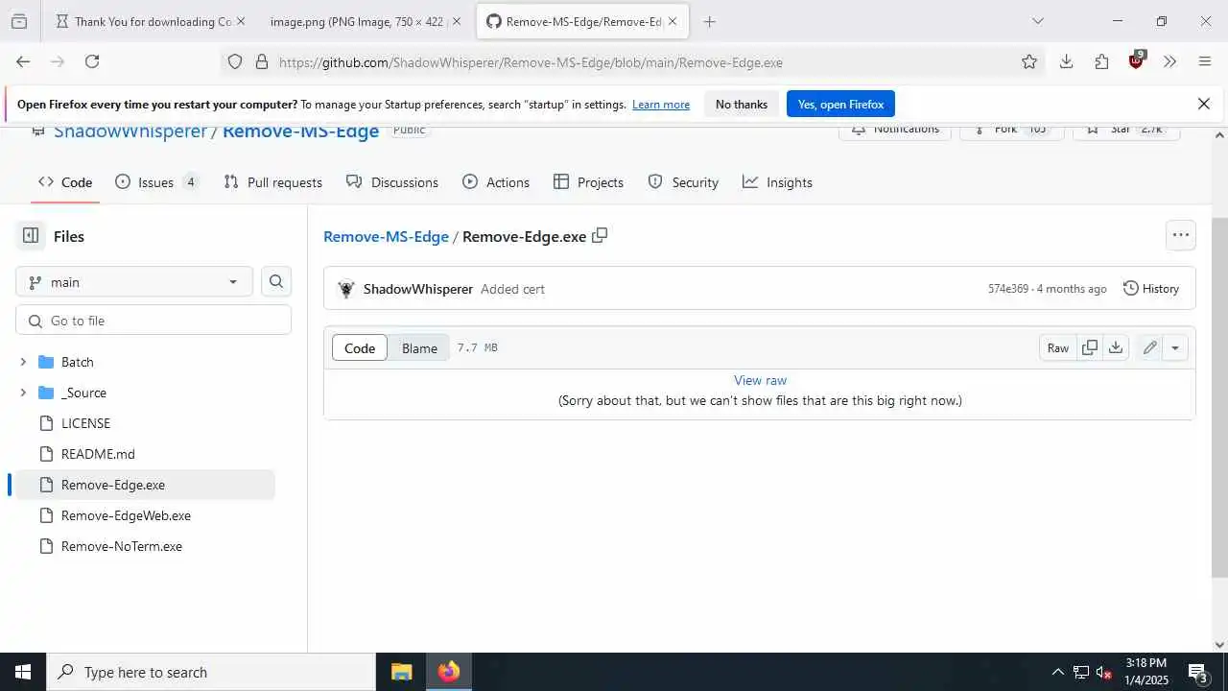This screenshot has height=691, width=1228.
Task: Dismiss the Firefox startup notification bar
Action: [x=1204, y=104]
